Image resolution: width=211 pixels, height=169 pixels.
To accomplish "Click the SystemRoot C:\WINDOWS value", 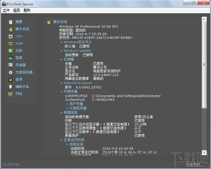I will pos(103,100).
